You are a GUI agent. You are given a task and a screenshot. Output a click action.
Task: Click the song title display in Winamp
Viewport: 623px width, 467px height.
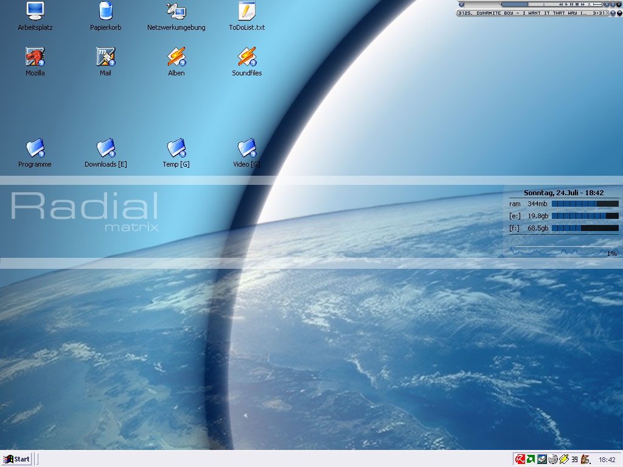click(523, 13)
